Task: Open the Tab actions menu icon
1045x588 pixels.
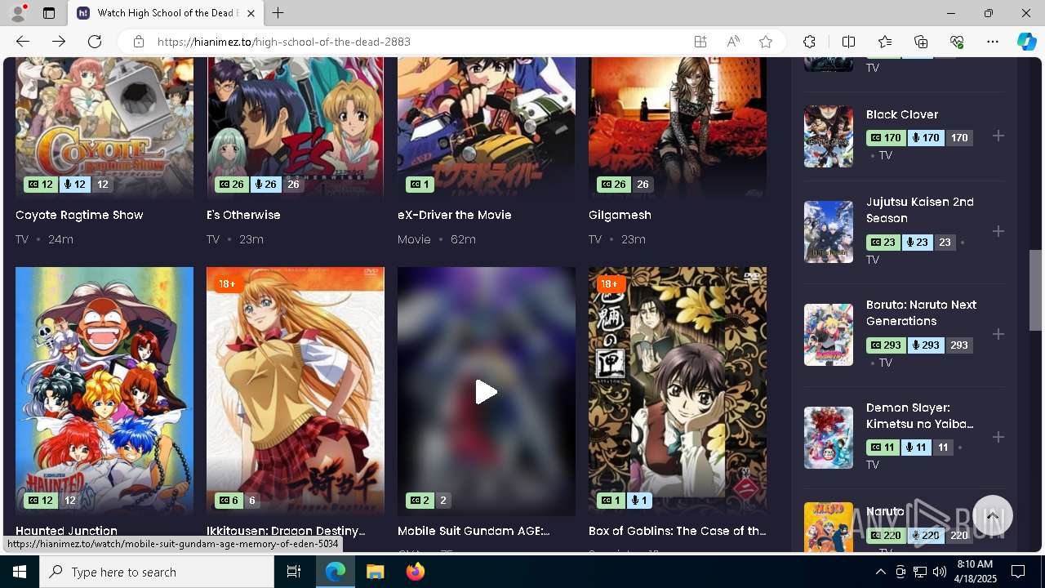Action: 49,13
